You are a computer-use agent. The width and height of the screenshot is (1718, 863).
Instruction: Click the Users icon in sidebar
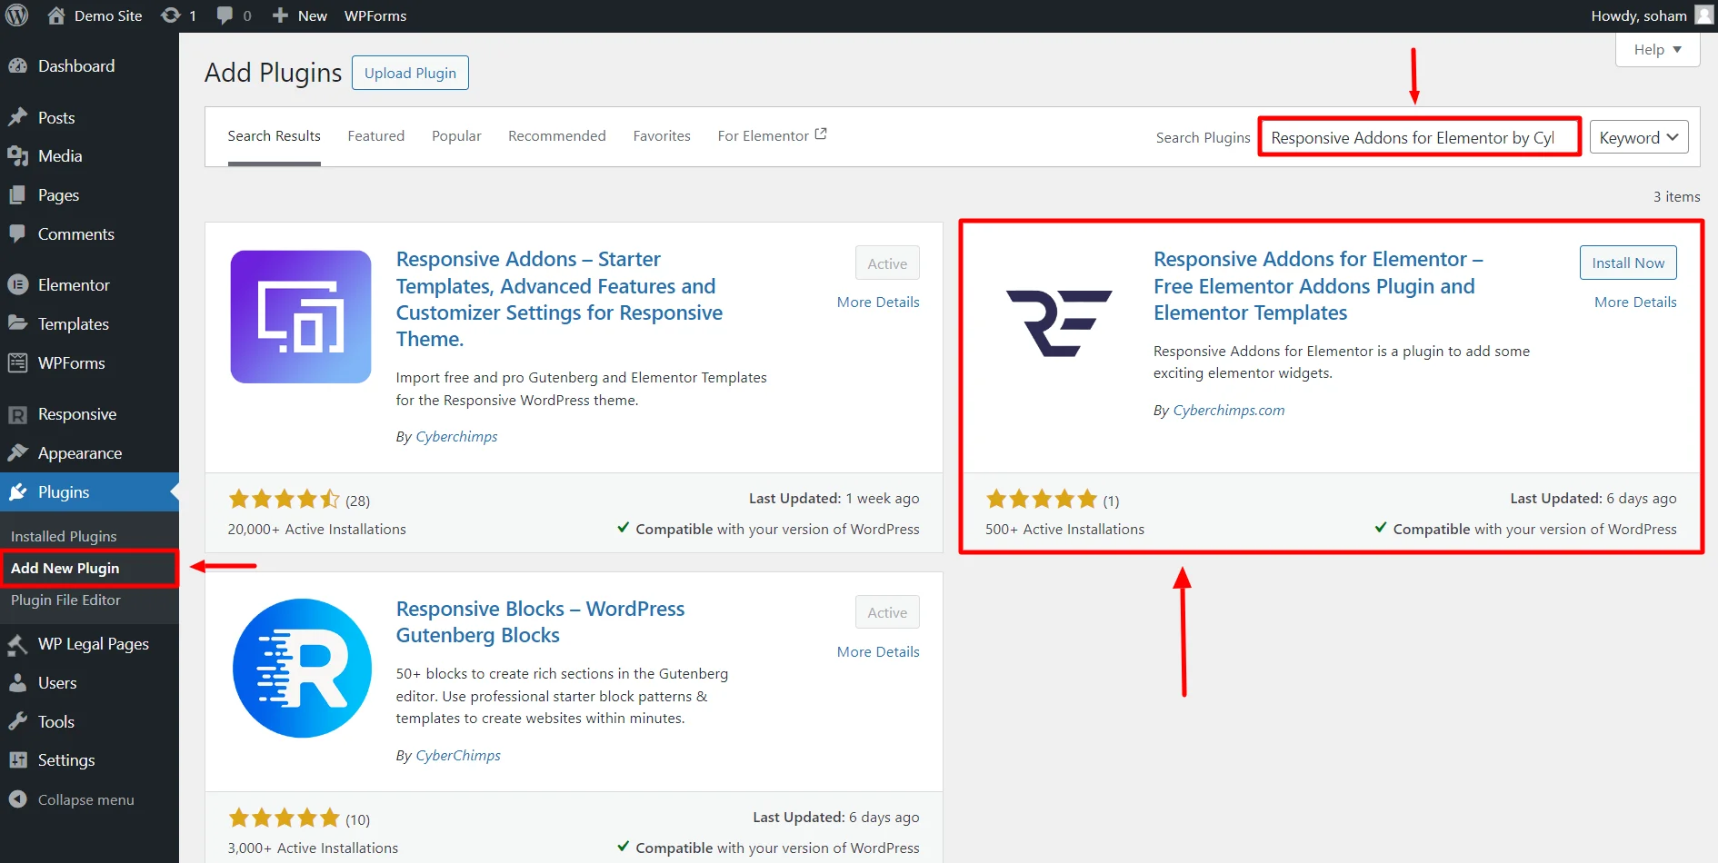point(17,683)
